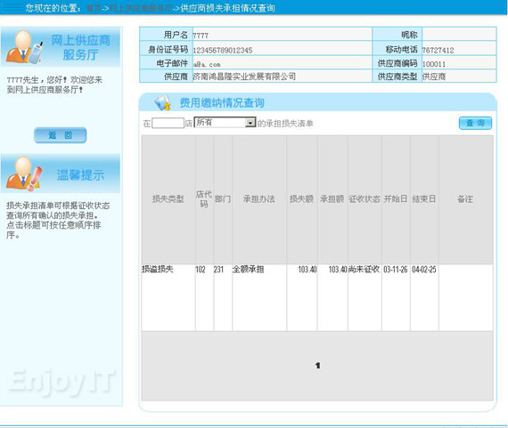Click the 返回 back button
The height and width of the screenshot is (428, 508).
tap(61, 135)
